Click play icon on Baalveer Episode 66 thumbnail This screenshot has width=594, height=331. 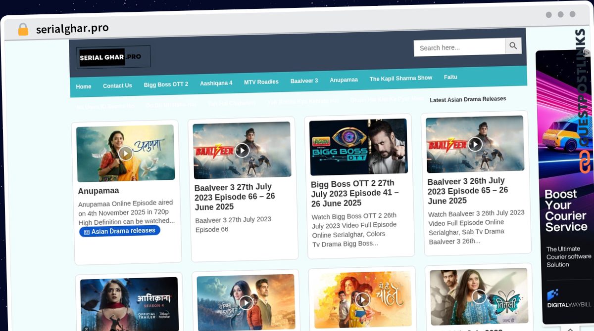coord(242,150)
